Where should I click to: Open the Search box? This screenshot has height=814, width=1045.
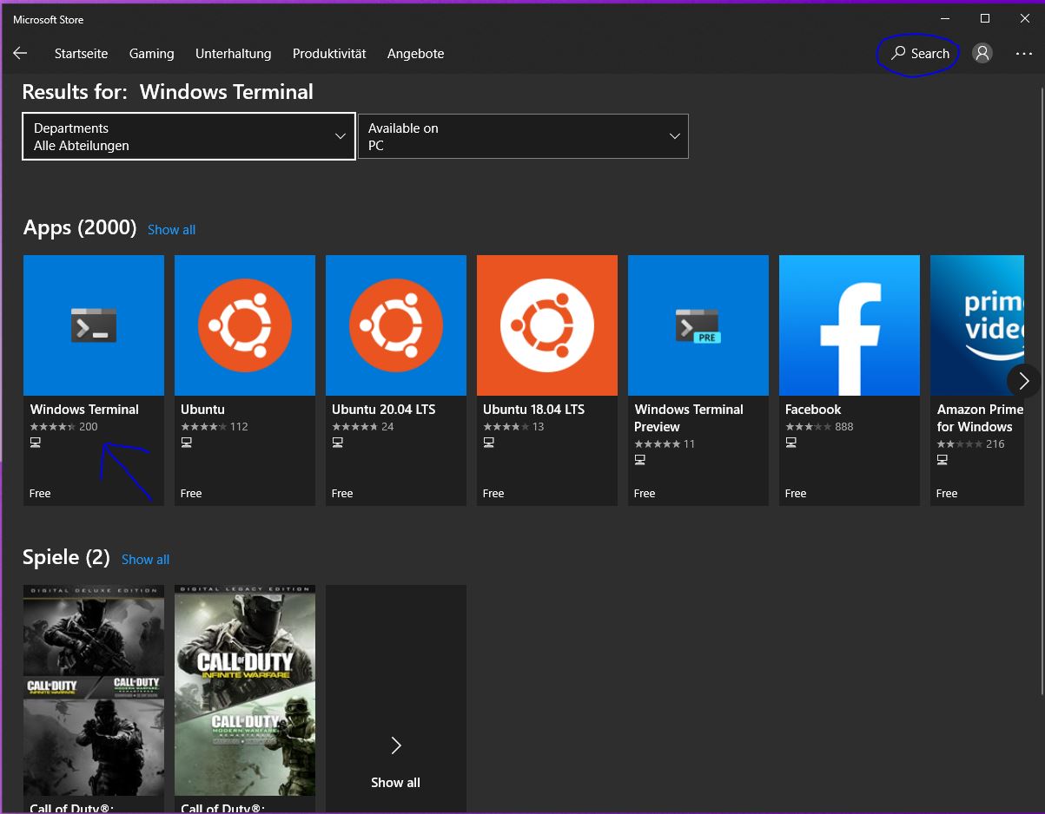[921, 53]
